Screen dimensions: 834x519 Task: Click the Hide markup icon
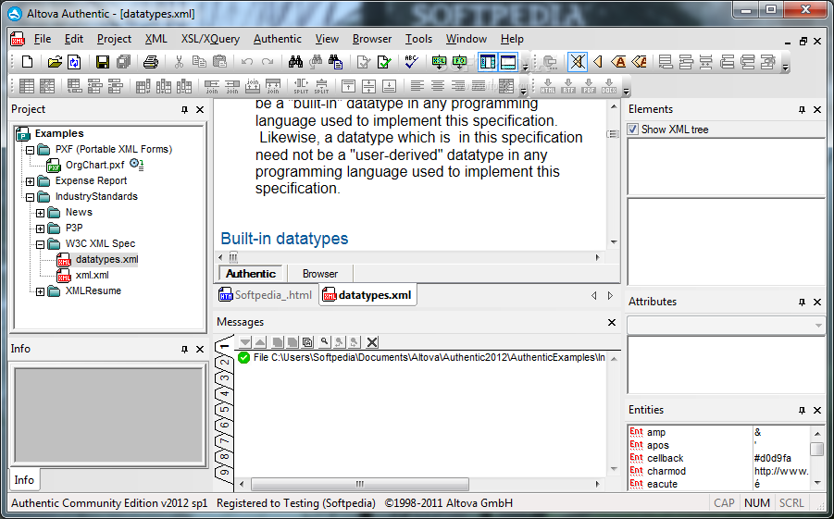pos(577,62)
